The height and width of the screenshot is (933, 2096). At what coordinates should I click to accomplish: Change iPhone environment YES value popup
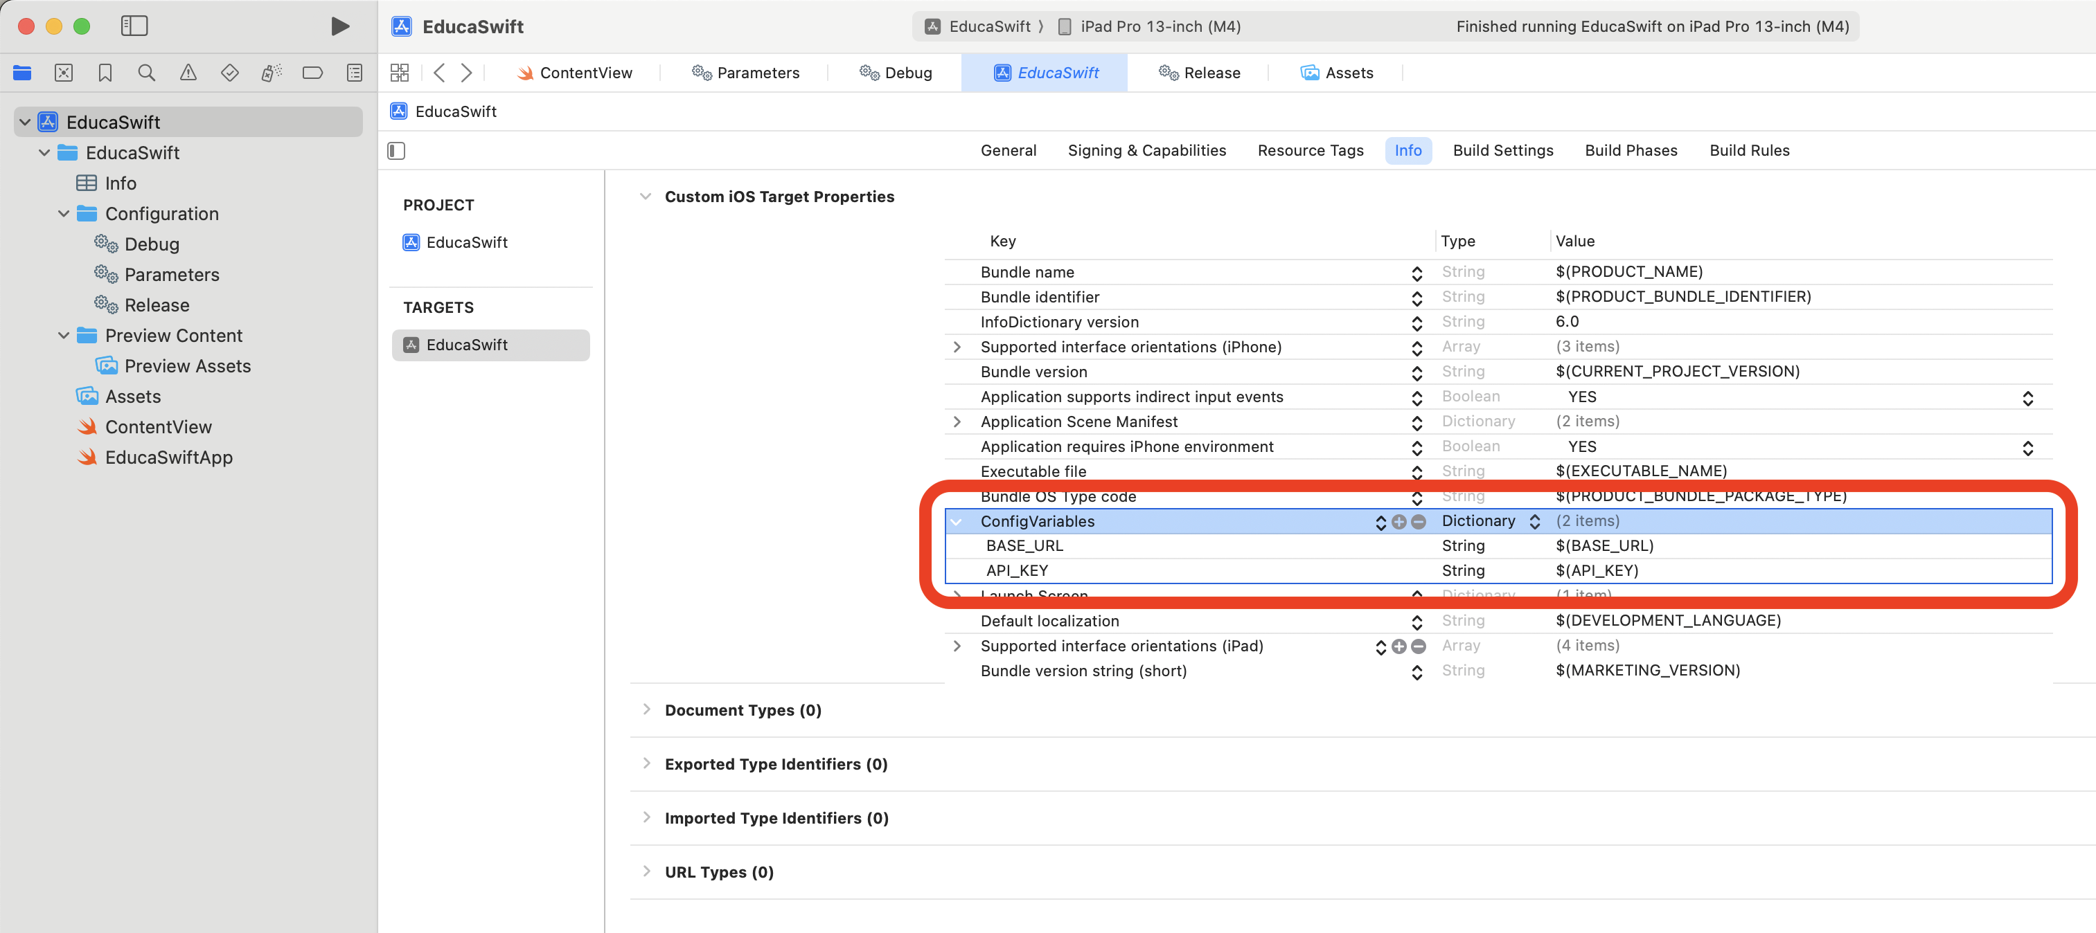(2027, 448)
